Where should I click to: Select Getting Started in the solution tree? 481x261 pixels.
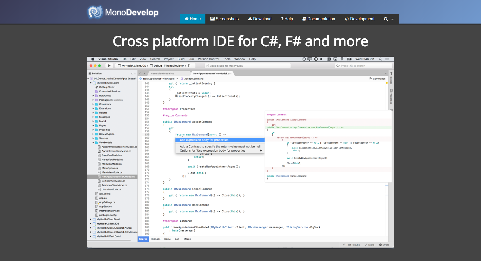tap(107, 87)
